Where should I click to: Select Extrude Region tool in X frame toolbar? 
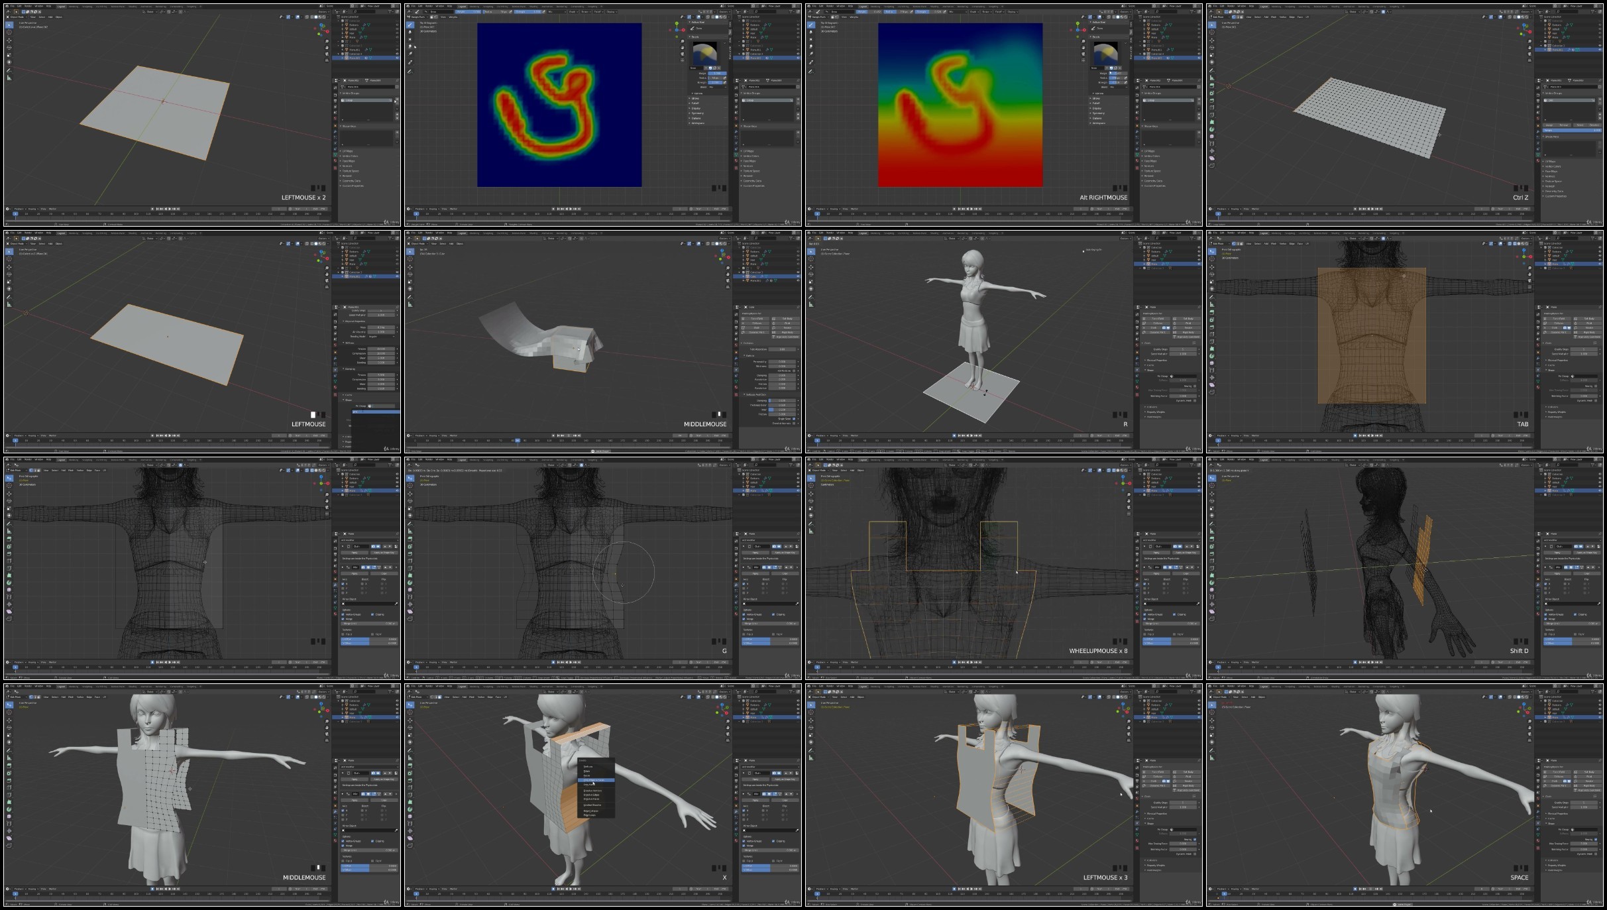pos(410,766)
